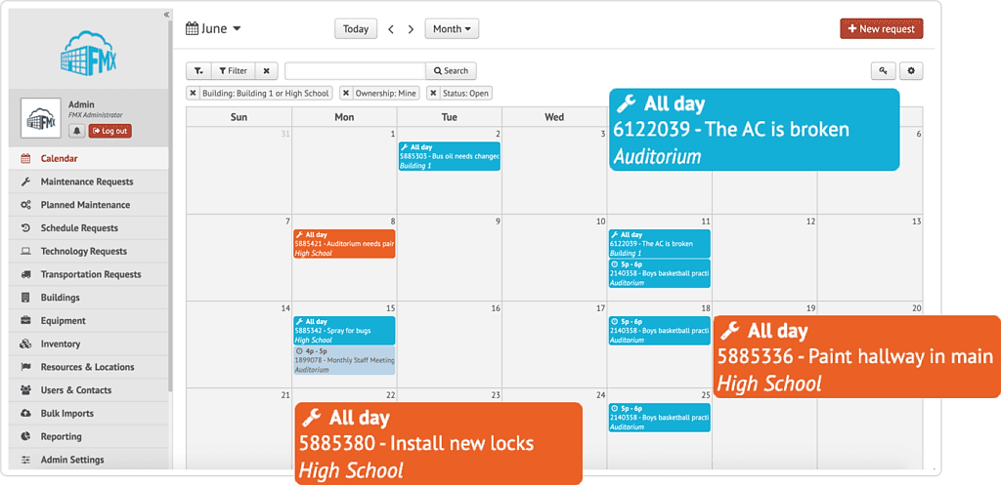This screenshot has width=1001, height=485.
Task: Open Maintenance Requests in the sidebar
Action: click(87, 182)
